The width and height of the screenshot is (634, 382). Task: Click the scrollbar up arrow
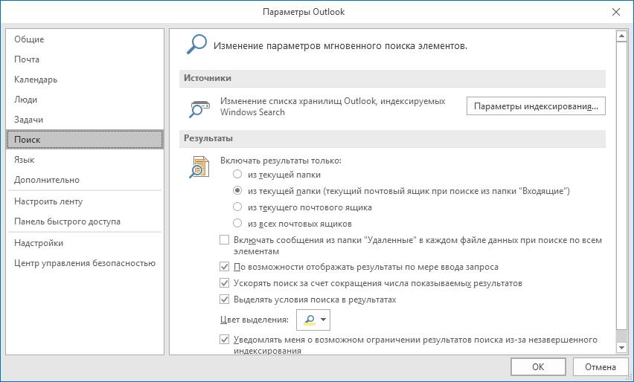coord(621,36)
